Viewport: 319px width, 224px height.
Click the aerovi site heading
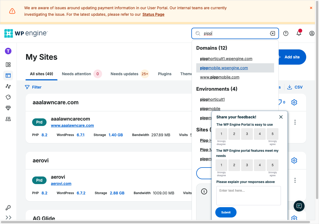click(x=41, y=160)
